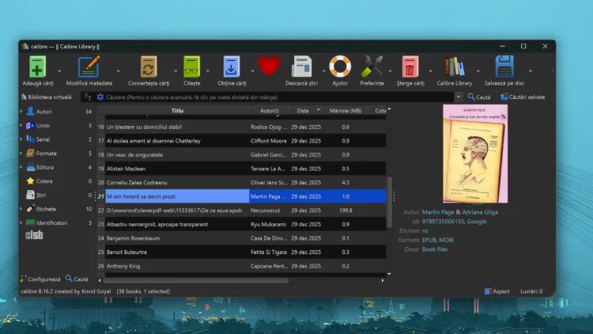Open Modifică metadate editor
593x334 pixels.
[89, 66]
